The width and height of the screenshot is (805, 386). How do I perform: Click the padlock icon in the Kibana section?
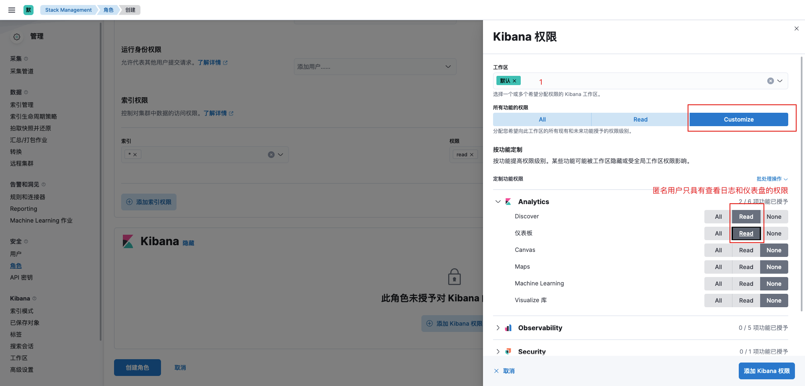click(x=454, y=277)
